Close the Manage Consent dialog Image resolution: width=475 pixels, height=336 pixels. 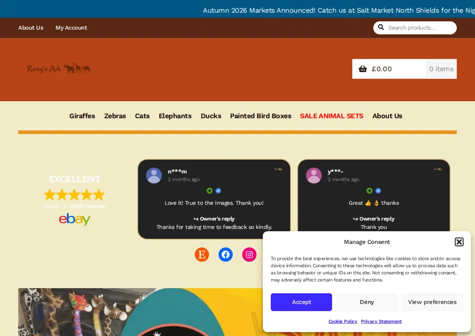[459, 242]
